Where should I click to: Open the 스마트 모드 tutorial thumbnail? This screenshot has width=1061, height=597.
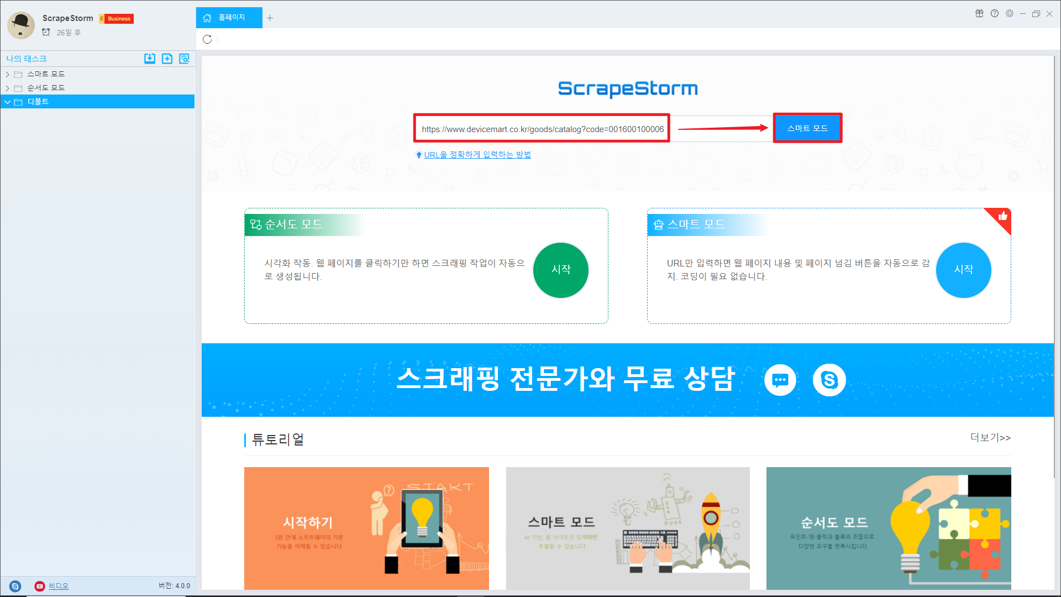tap(628, 528)
